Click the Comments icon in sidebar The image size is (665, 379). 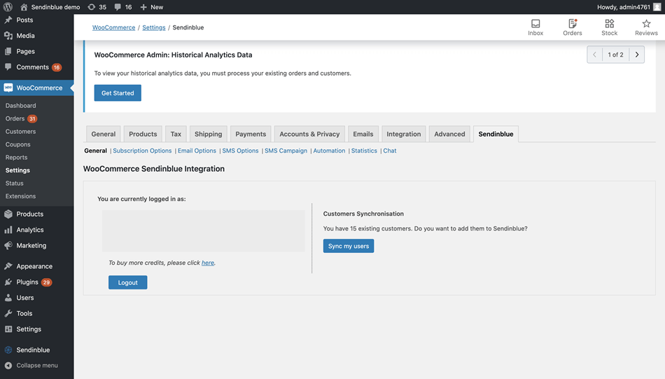coord(8,67)
